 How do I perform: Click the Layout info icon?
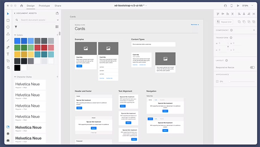click(x=227, y=61)
